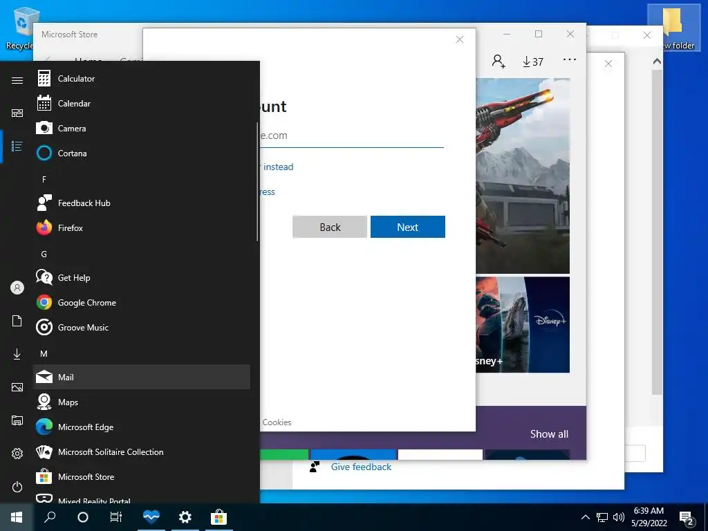
Task: Click Show all in Store section
Action: click(x=549, y=434)
